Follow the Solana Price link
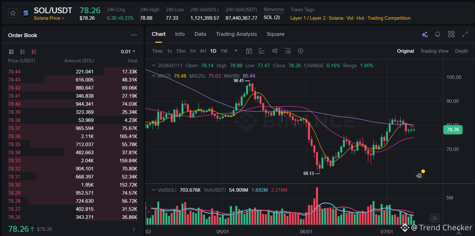Screen dimensions: 475x236 click(x=49, y=18)
